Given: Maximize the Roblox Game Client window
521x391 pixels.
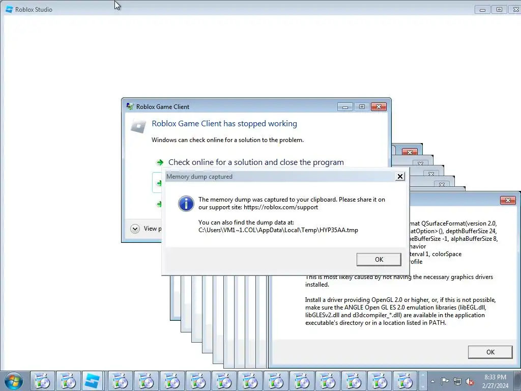Looking at the screenshot, I should tap(362, 107).
